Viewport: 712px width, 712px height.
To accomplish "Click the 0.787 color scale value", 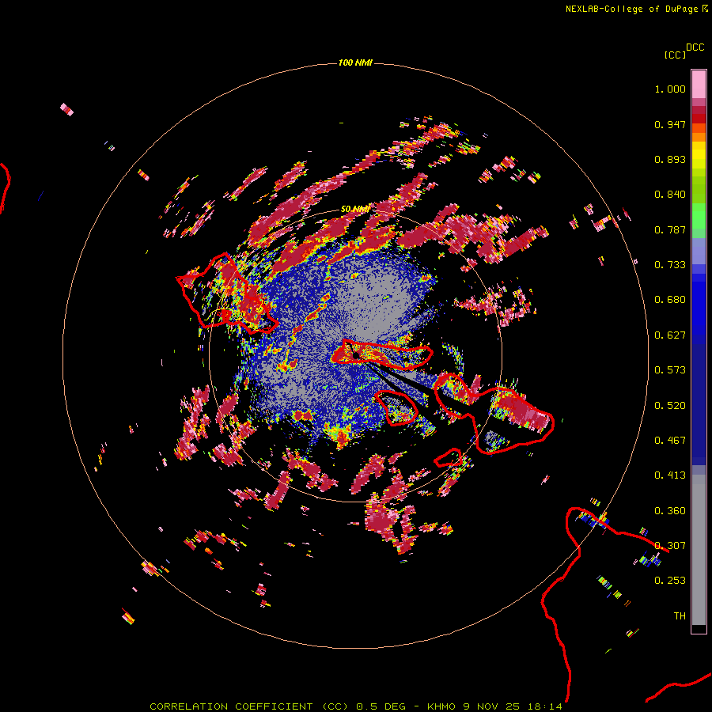I will (670, 229).
